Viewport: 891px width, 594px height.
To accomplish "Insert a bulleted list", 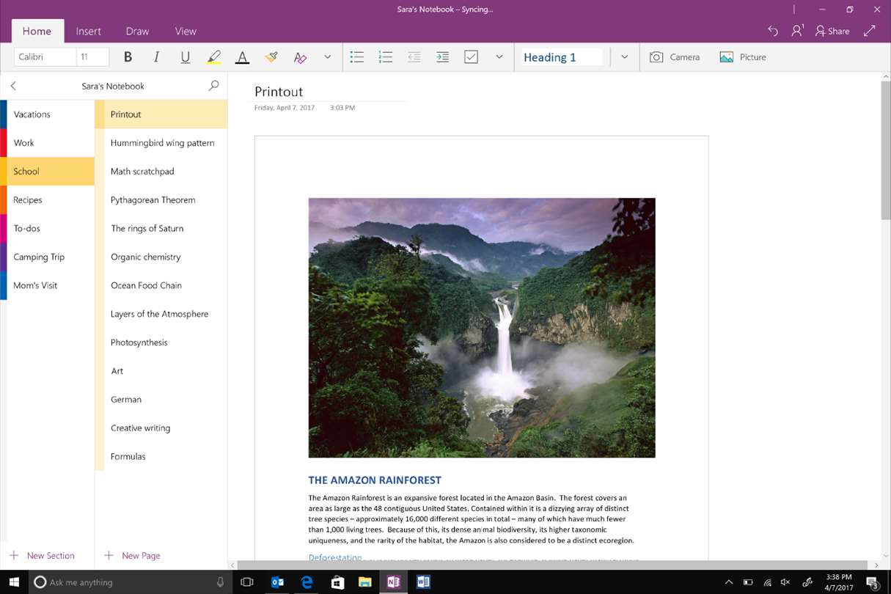I will [357, 57].
